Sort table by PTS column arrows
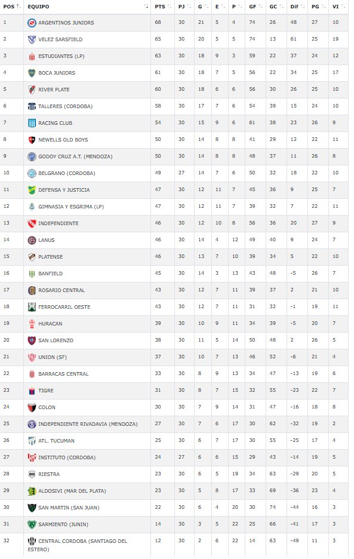The height and width of the screenshot is (559, 354). (x=170, y=7)
